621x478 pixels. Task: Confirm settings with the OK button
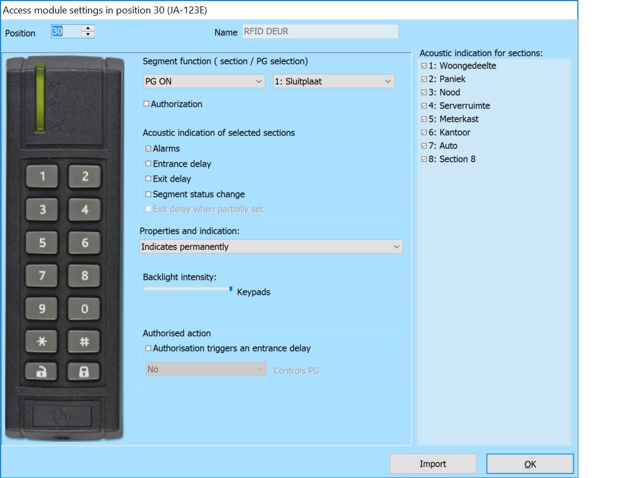[x=530, y=464]
